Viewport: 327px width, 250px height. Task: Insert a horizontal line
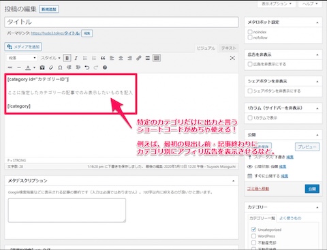click(x=19, y=67)
